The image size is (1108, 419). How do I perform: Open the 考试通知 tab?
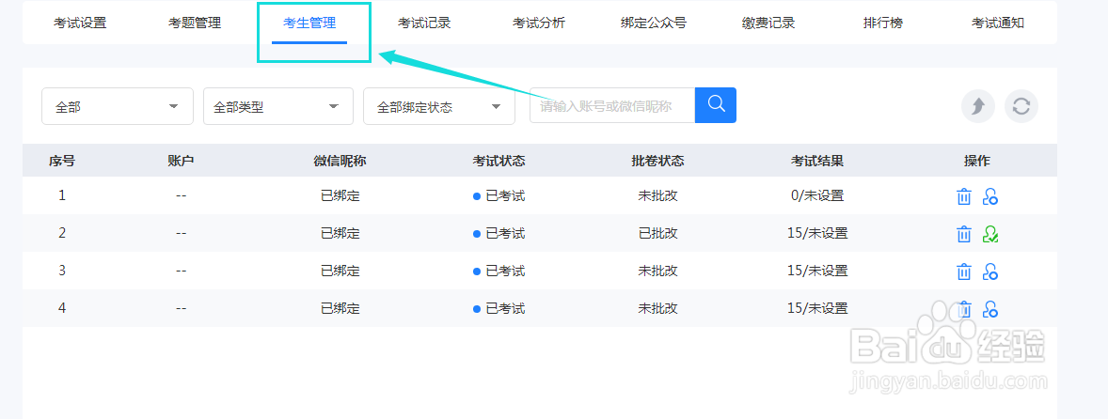pyautogui.click(x=998, y=23)
